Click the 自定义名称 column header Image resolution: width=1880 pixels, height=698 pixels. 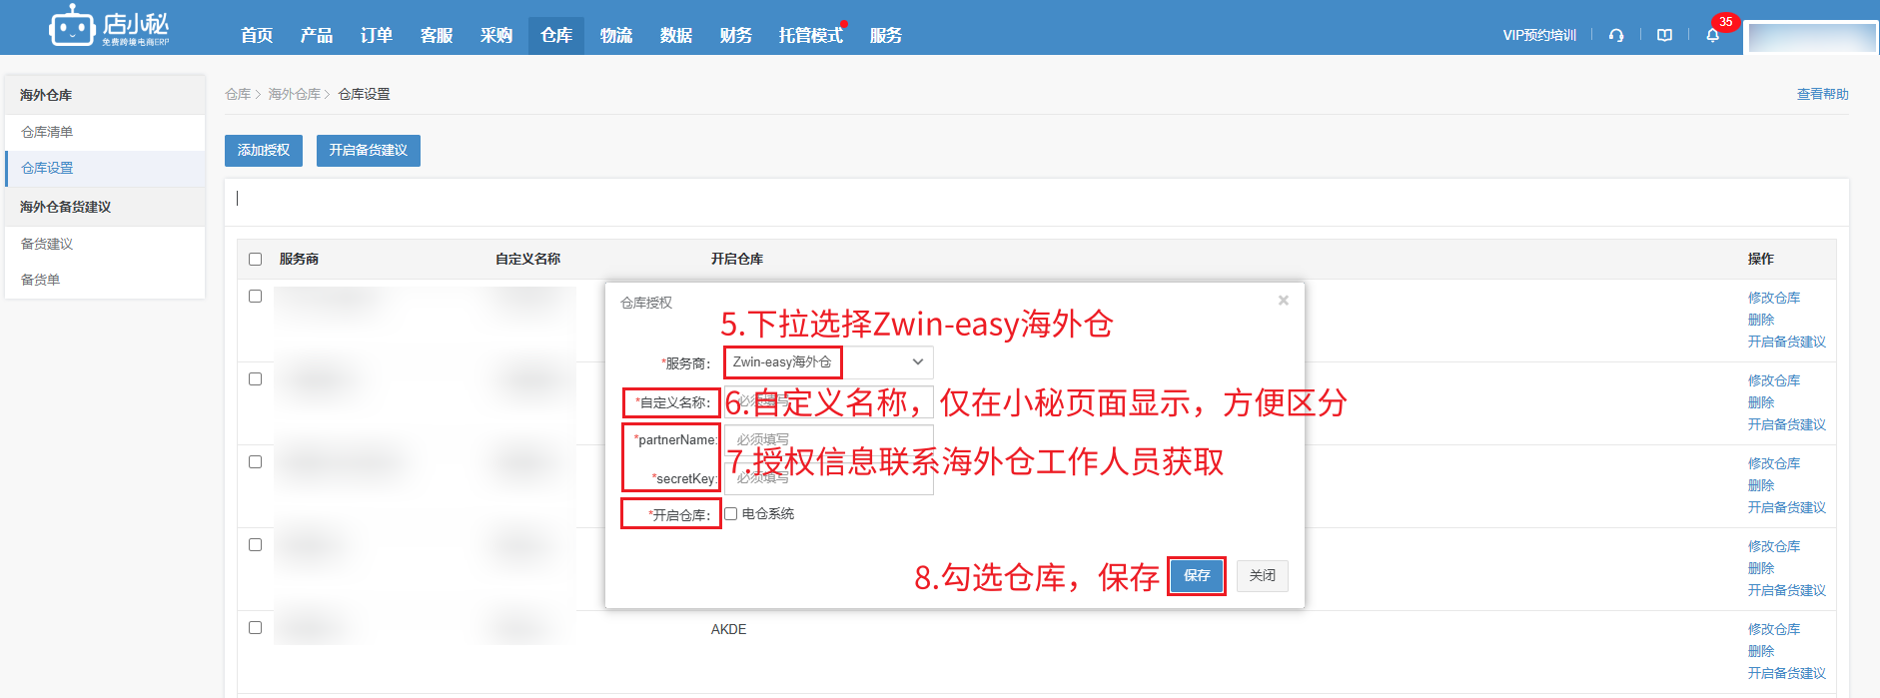pyautogui.click(x=527, y=259)
